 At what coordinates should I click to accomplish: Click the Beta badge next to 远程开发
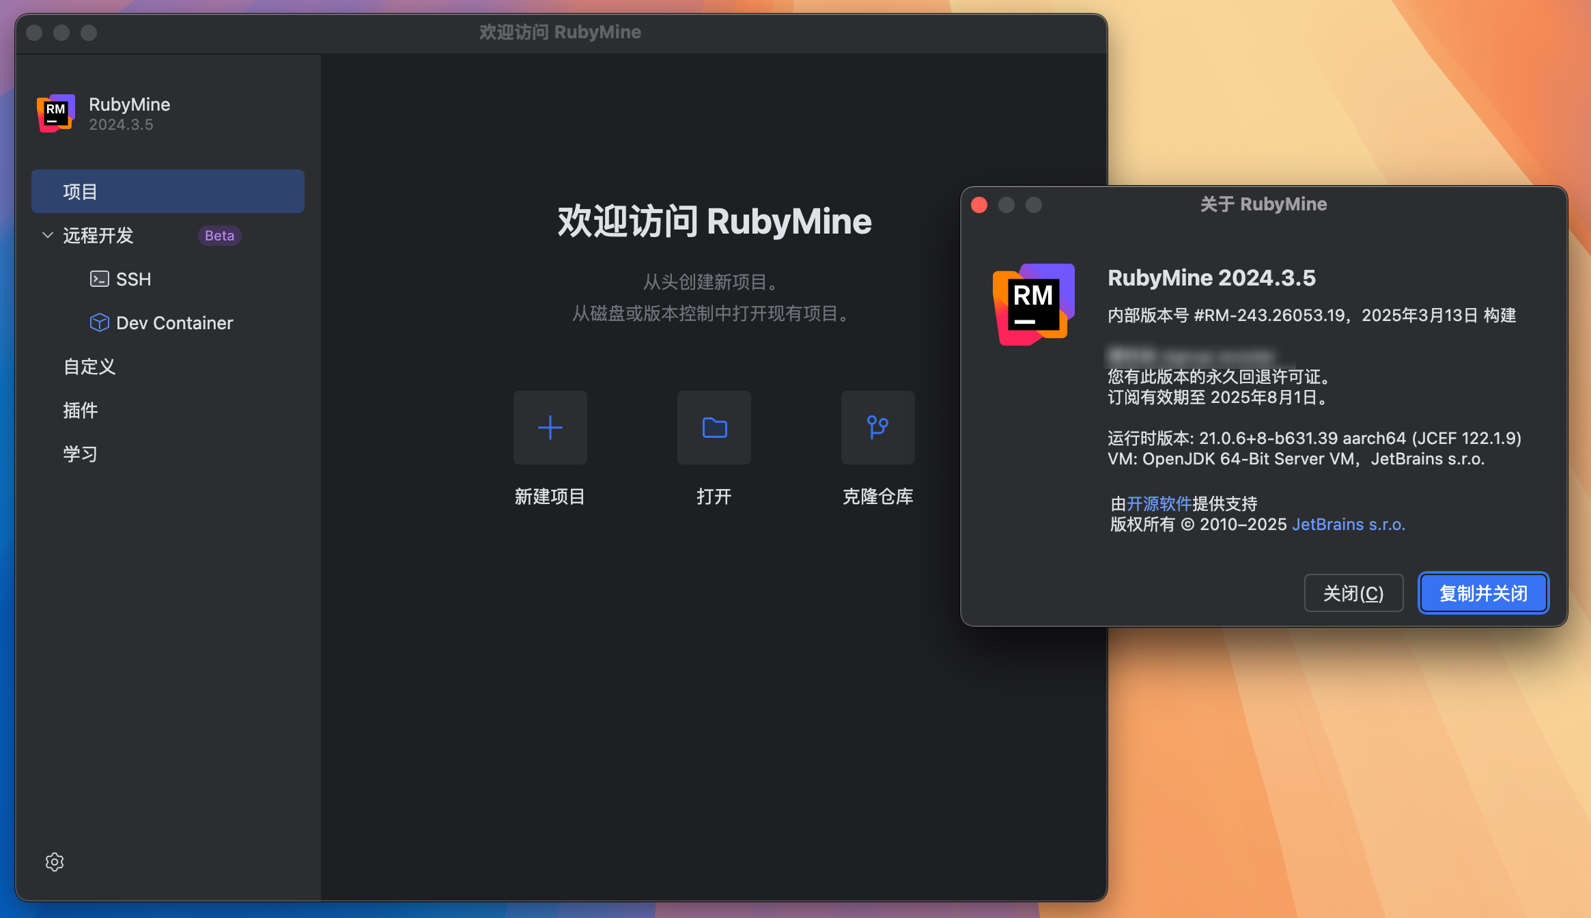(220, 236)
